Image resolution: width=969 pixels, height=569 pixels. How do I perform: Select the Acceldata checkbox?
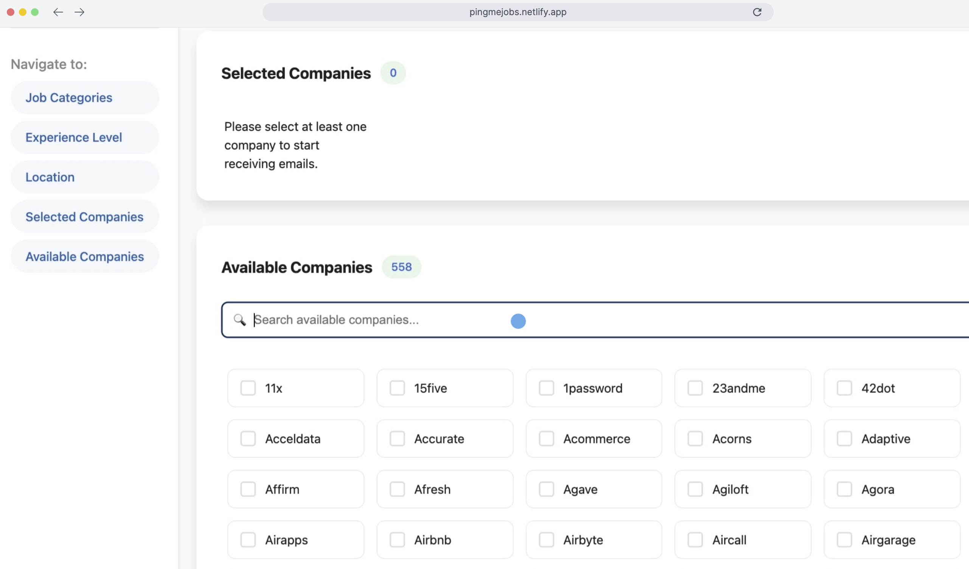pos(248,439)
